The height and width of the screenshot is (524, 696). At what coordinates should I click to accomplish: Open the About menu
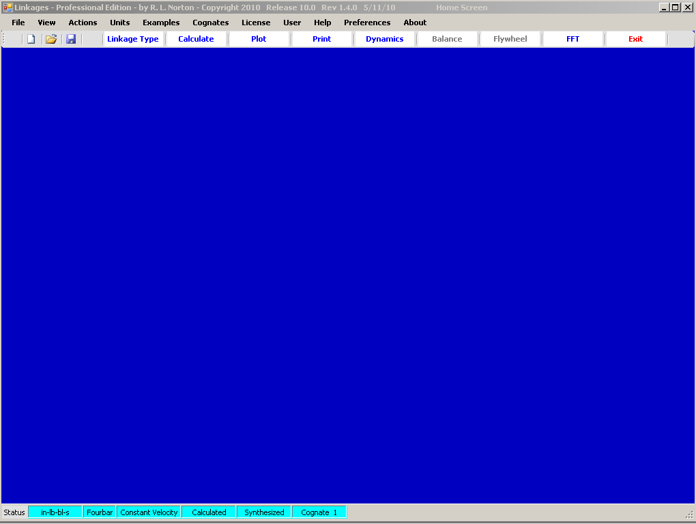(415, 23)
